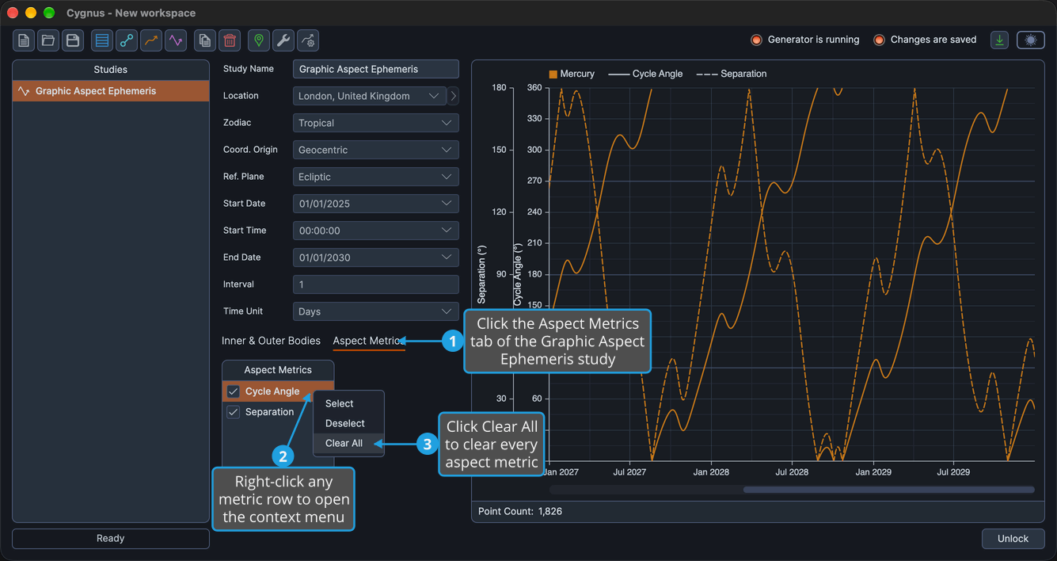The image size is (1057, 561).
Task: Click the chart's horizontal scrollbar thumb
Action: coord(888,490)
